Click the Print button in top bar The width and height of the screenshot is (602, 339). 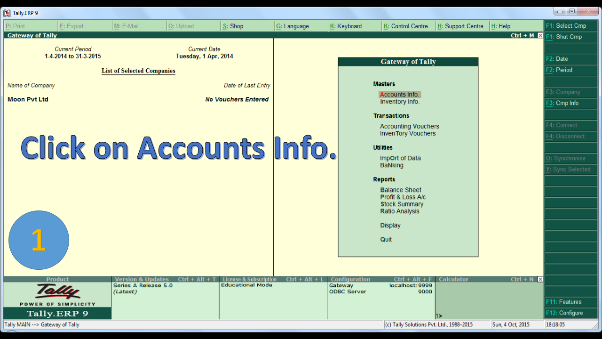pyautogui.click(x=31, y=26)
